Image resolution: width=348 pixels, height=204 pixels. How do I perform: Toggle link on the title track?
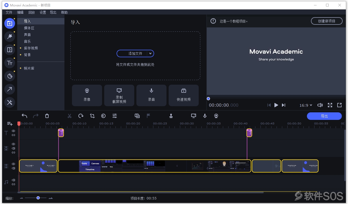coord(13,135)
